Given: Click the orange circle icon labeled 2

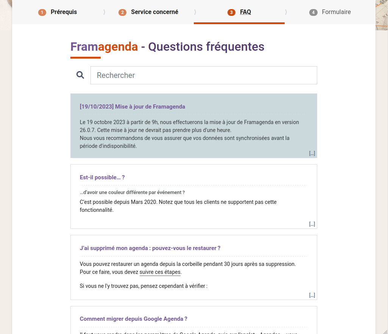Looking at the screenshot, I should click(x=122, y=12).
